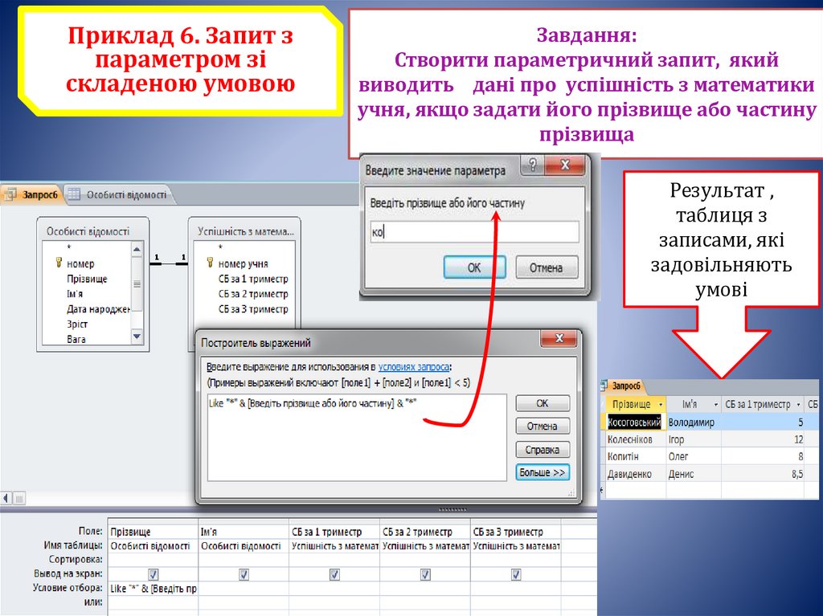
Task: Click Отмена in the expression builder
Action: point(543,426)
